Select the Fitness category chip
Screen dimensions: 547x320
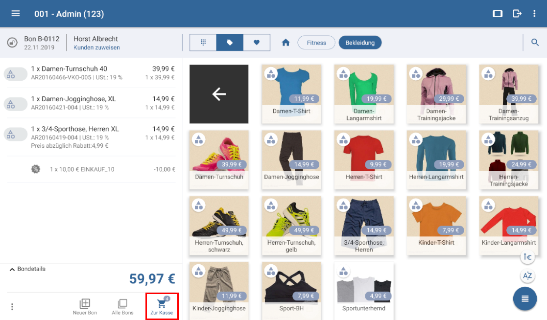(316, 43)
